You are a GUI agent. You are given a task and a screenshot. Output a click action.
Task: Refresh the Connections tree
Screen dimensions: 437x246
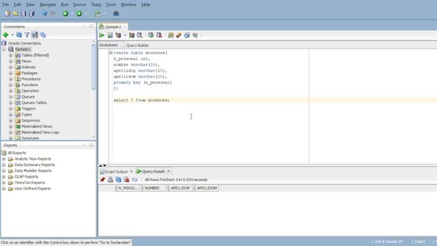19,35
